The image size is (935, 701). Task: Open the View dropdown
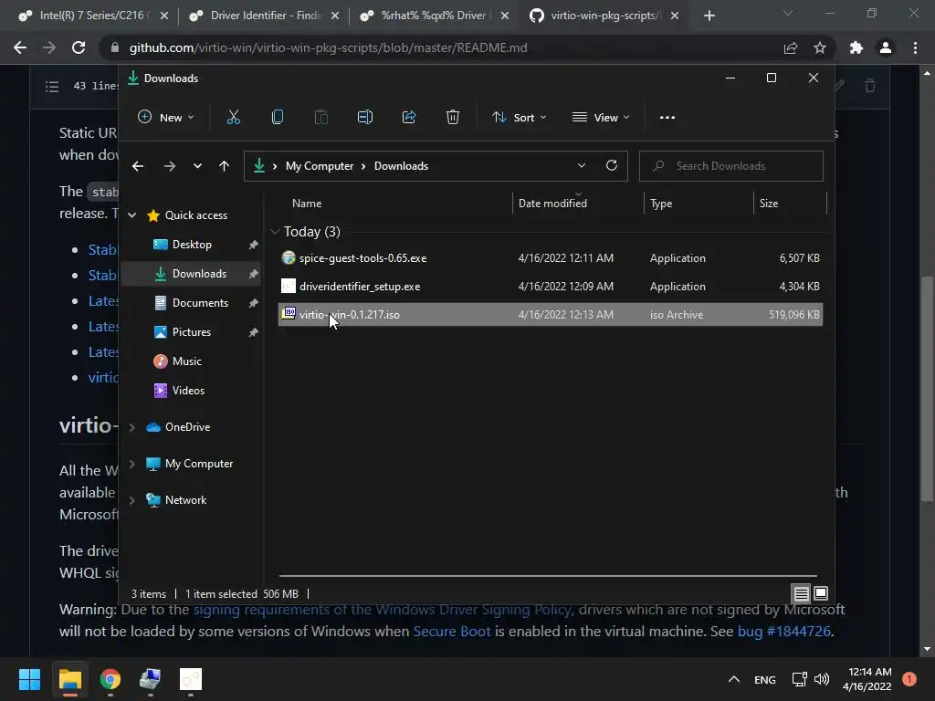(601, 118)
